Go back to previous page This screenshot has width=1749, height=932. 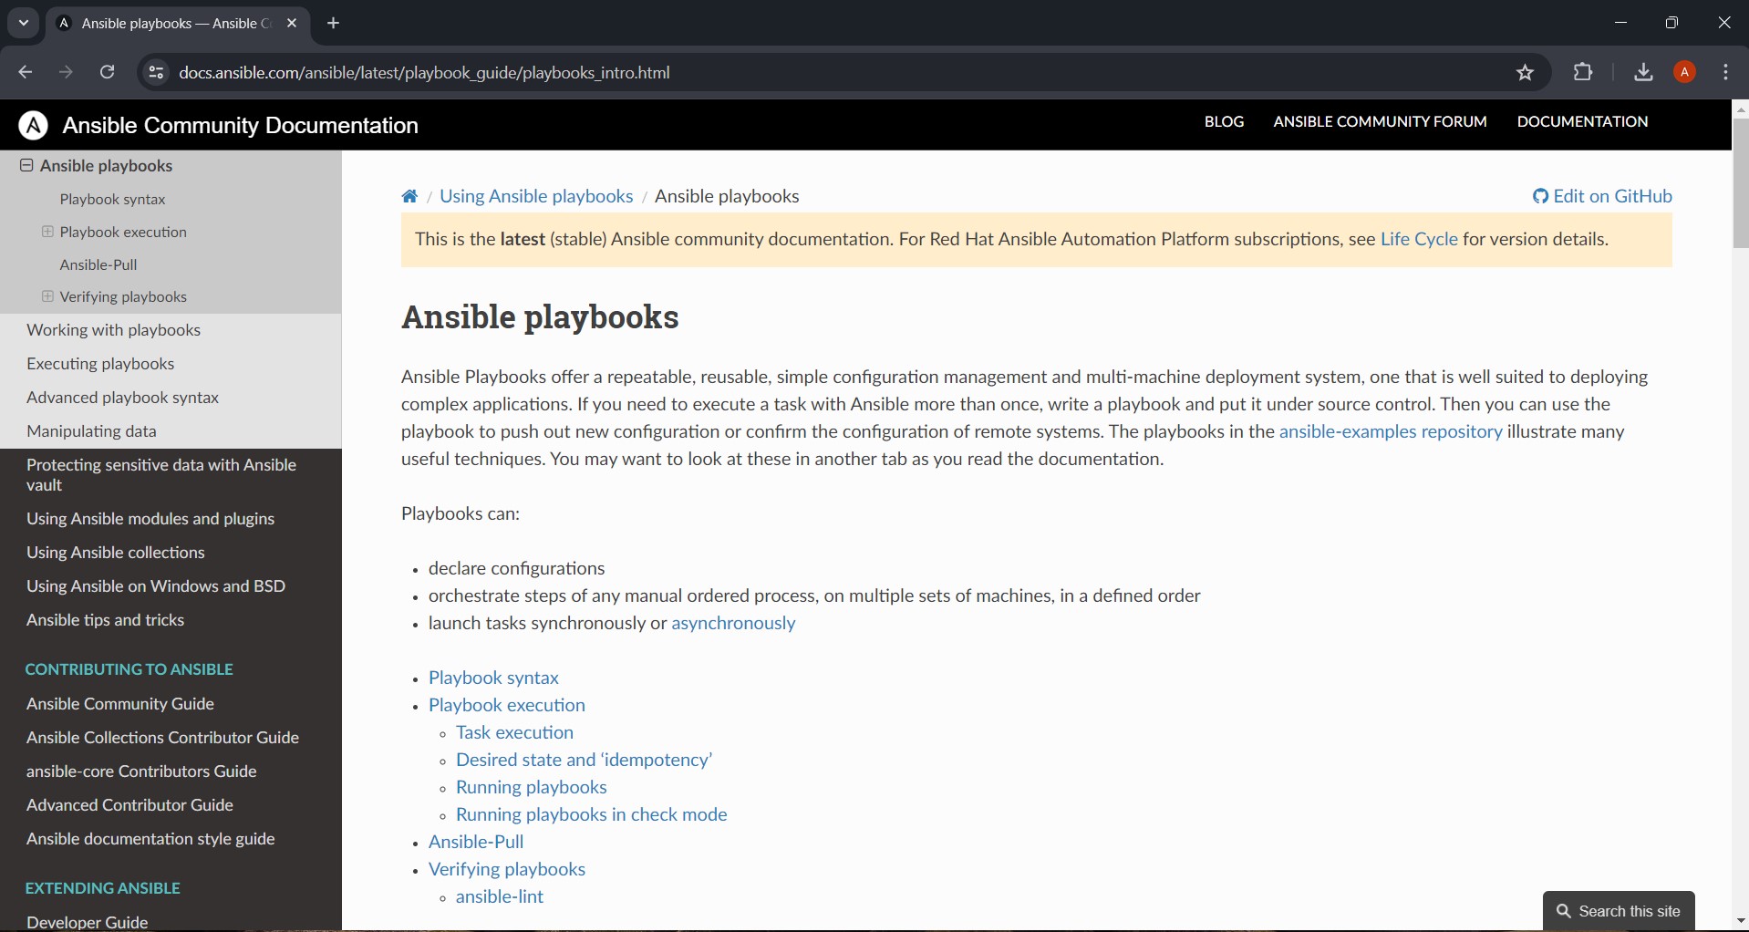26,73
